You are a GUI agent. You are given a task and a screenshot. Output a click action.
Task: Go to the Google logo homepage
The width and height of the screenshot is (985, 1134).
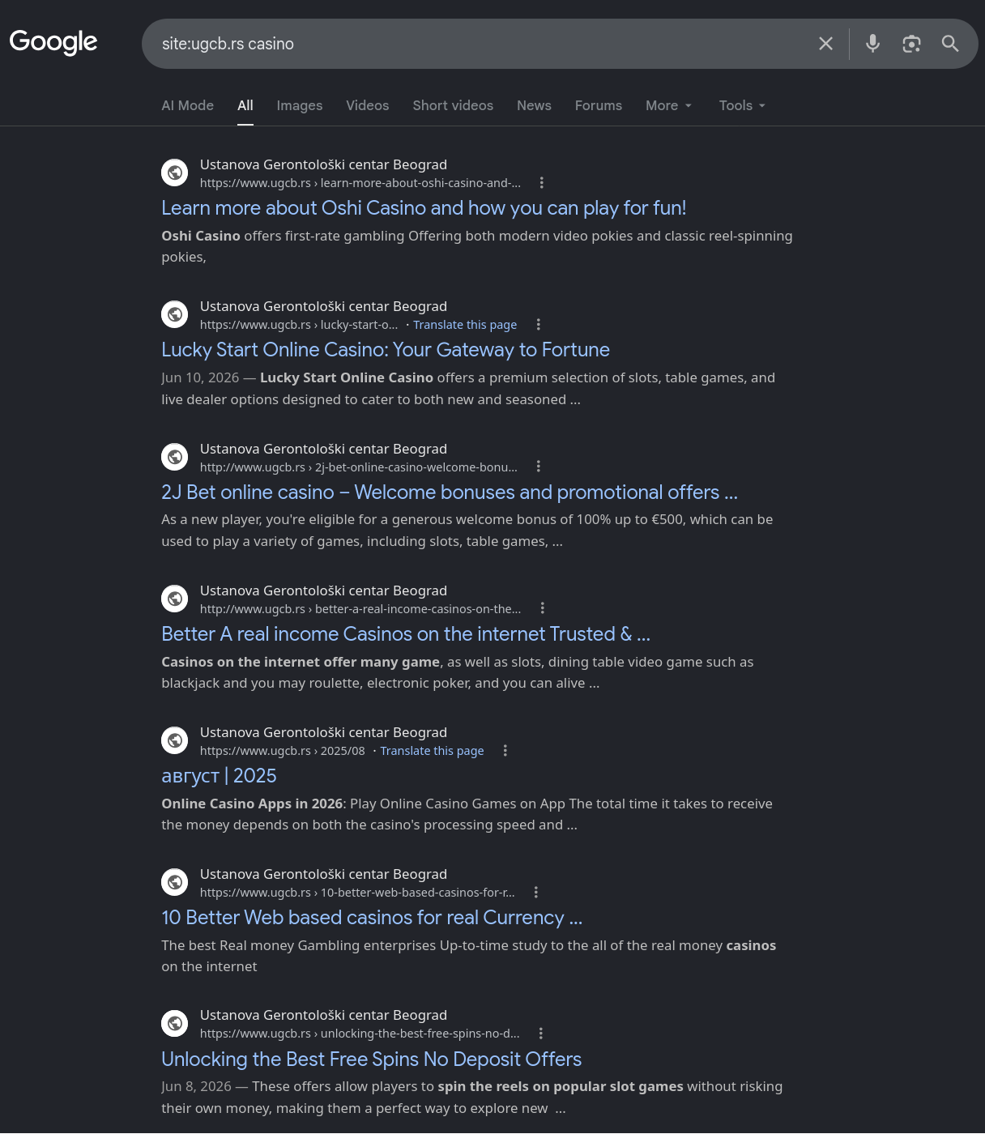tap(53, 42)
